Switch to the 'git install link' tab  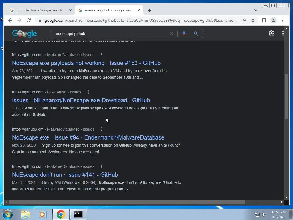[39, 10]
